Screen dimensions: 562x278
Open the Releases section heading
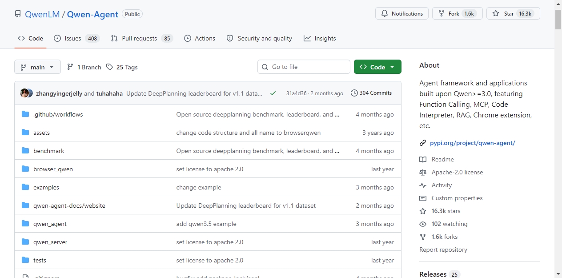click(x=433, y=274)
